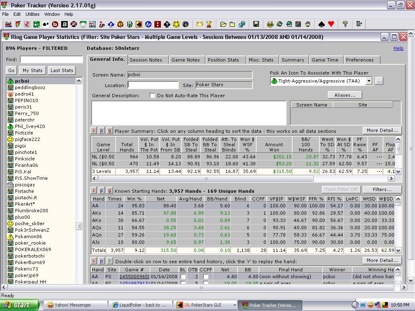Screen dimensions: 415x311
Task: Open the PokerStars GUI taskbar group arrow
Action: [x=235, y=305]
